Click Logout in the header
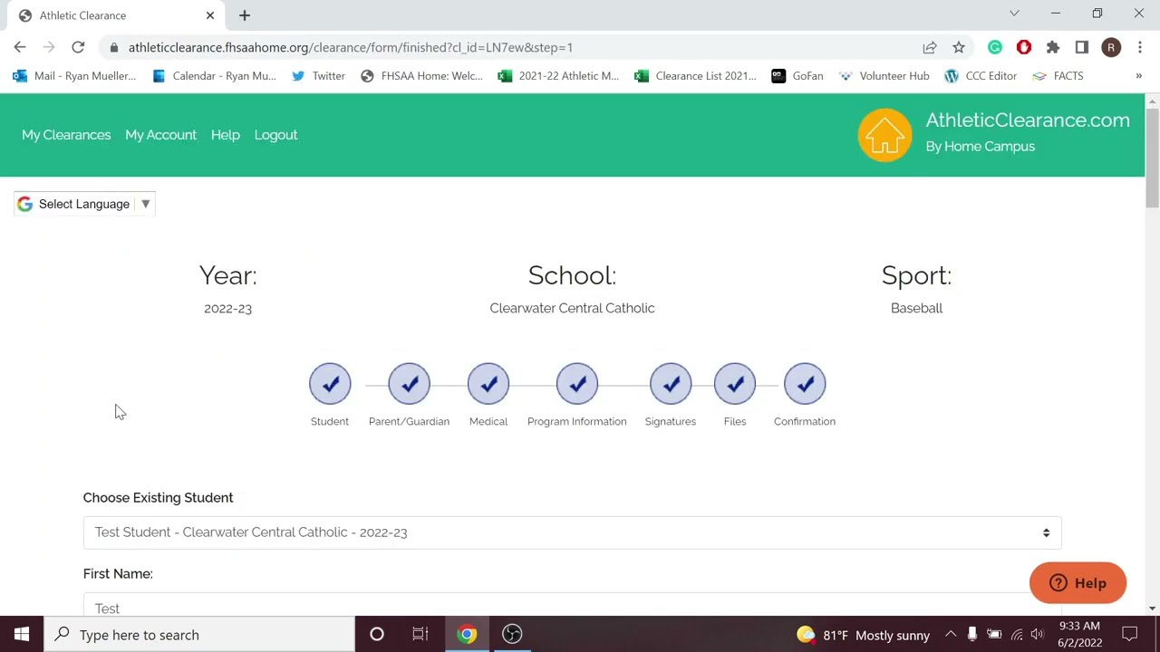 [275, 135]
